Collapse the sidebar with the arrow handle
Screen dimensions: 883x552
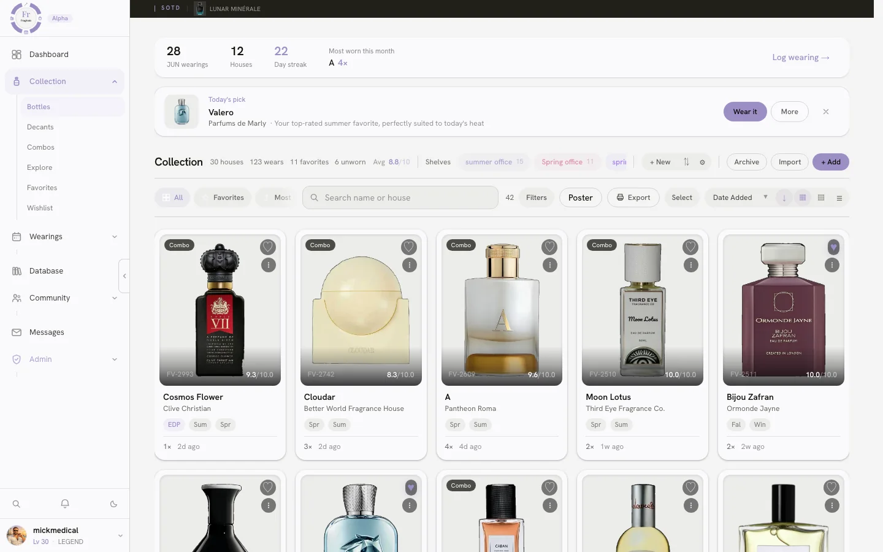pos(124,276)
